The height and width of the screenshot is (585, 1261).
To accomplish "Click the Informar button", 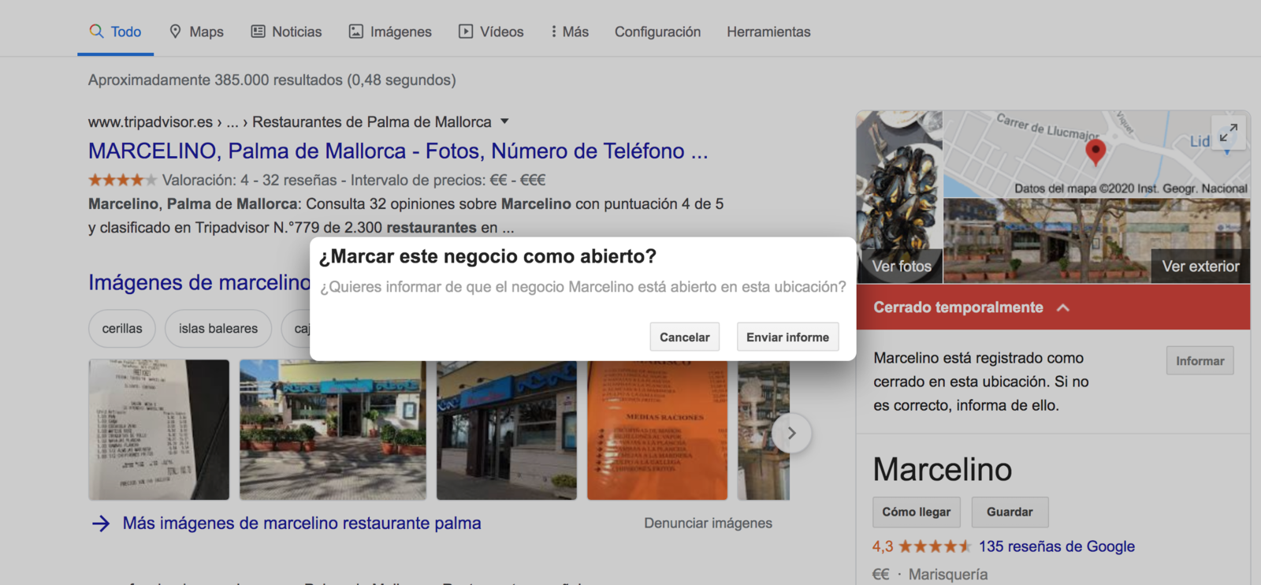I will tap(1200, 360).
